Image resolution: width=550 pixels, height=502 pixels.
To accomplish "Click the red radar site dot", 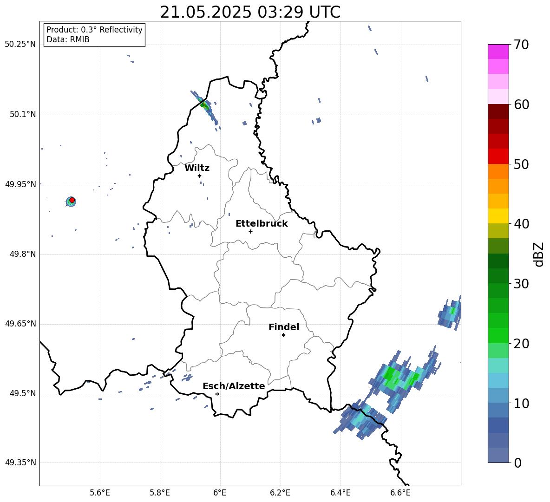I will [x=72, y=200].
